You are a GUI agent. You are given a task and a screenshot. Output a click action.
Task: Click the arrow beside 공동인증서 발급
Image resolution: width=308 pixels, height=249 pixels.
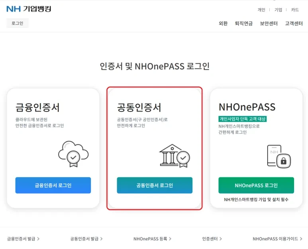pyautogui.click(x=101, y=239)
